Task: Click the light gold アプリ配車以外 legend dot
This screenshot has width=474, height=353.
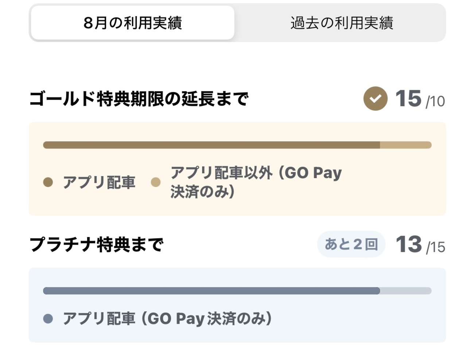Action: click(x=156, y=182)
